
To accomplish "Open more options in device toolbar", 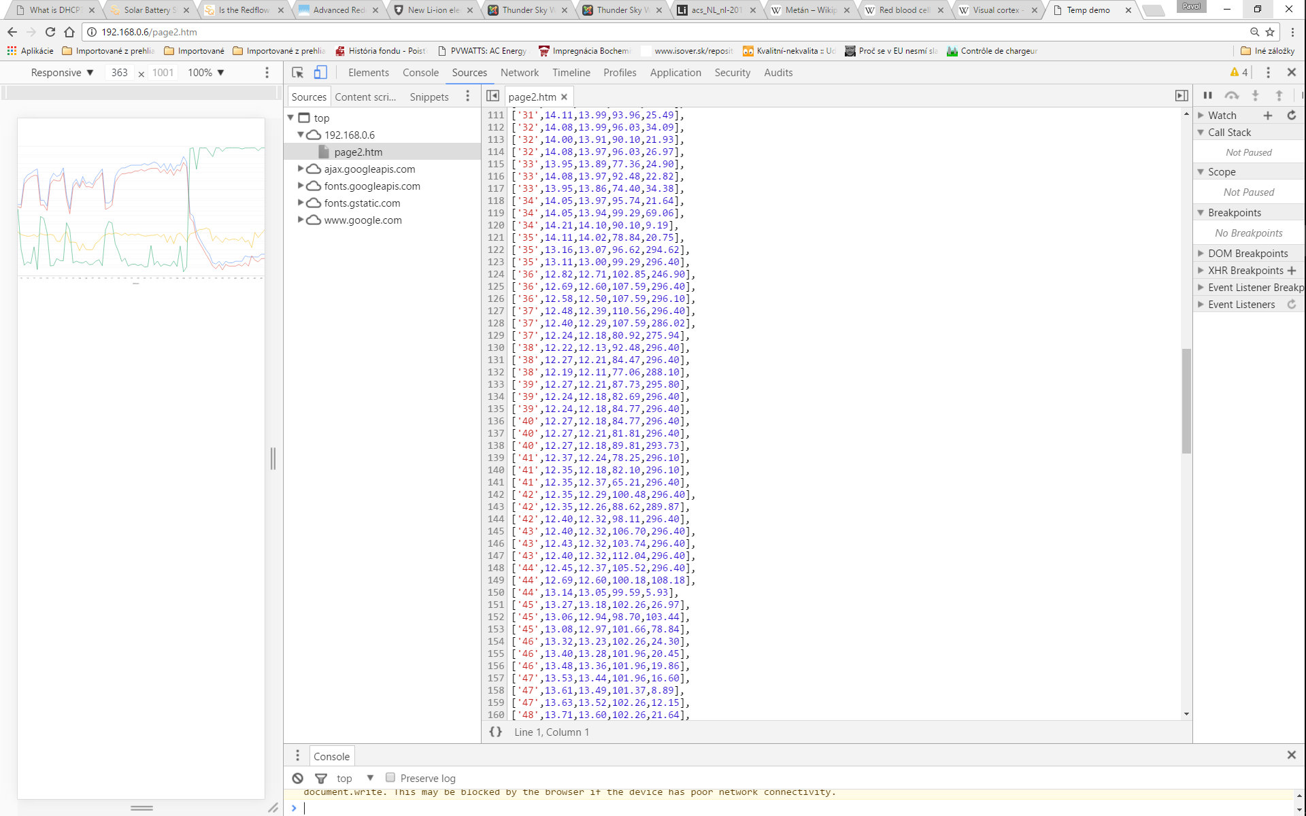I will pos(267,73).
